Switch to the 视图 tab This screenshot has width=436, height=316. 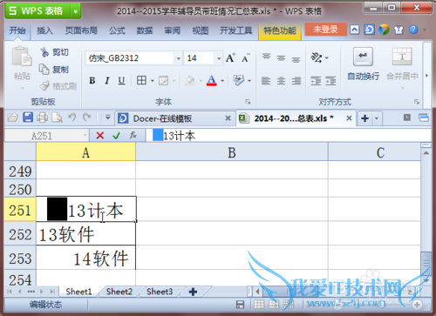[x=201, y=30]
